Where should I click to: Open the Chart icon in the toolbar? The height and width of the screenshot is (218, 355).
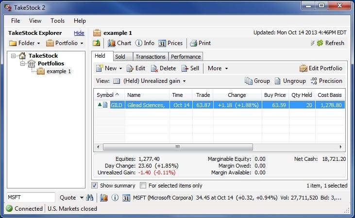(x=111, y=43)
